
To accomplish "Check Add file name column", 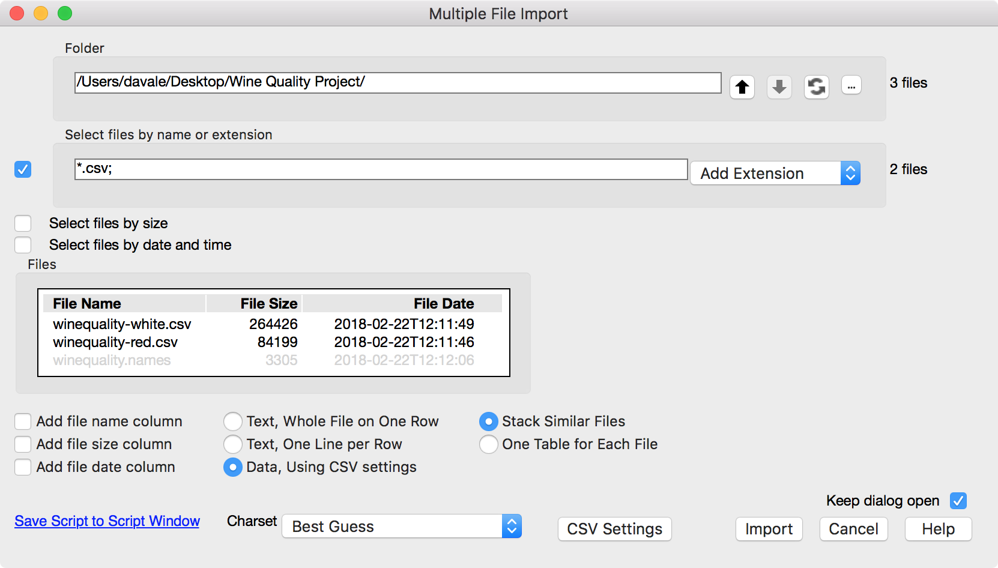I will point(22,421).
